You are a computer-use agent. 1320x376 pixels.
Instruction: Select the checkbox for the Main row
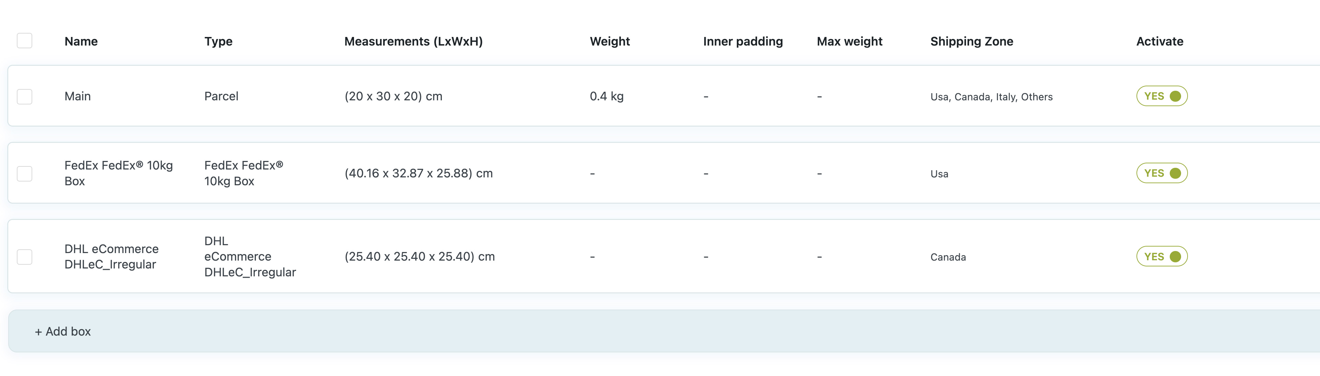click(x=25, y=96)
